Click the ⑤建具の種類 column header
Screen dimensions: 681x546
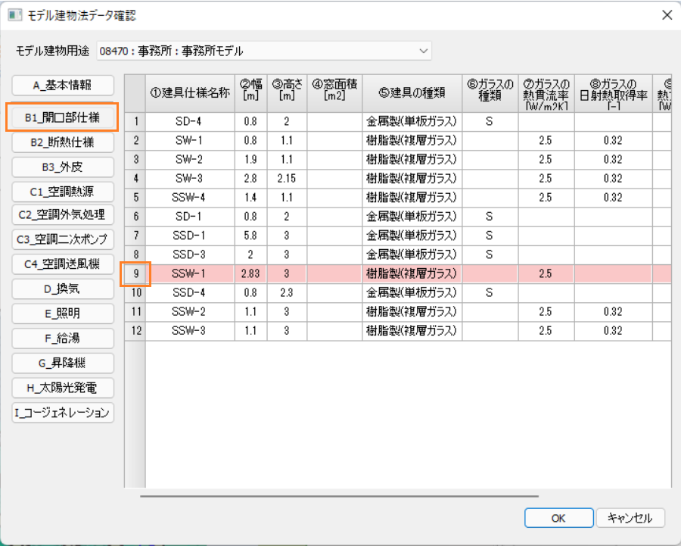(x=412, y=93)
